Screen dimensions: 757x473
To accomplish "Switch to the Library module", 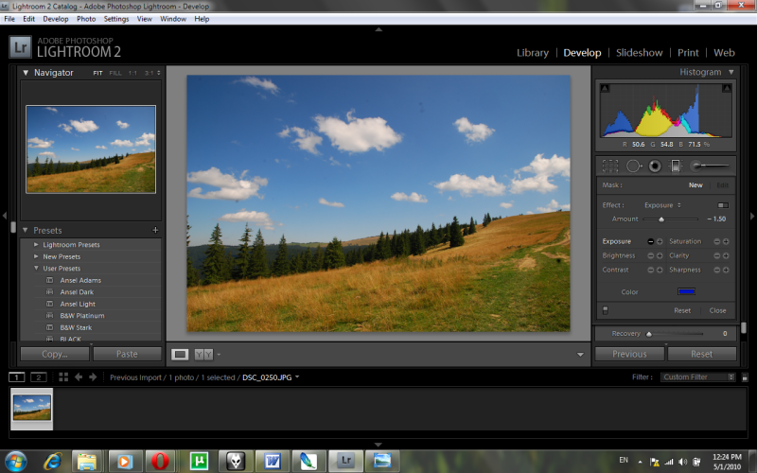I will tap(532, 53).
